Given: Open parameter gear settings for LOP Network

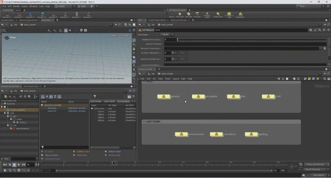Looking at the screenshot, I should coord(310,30).
